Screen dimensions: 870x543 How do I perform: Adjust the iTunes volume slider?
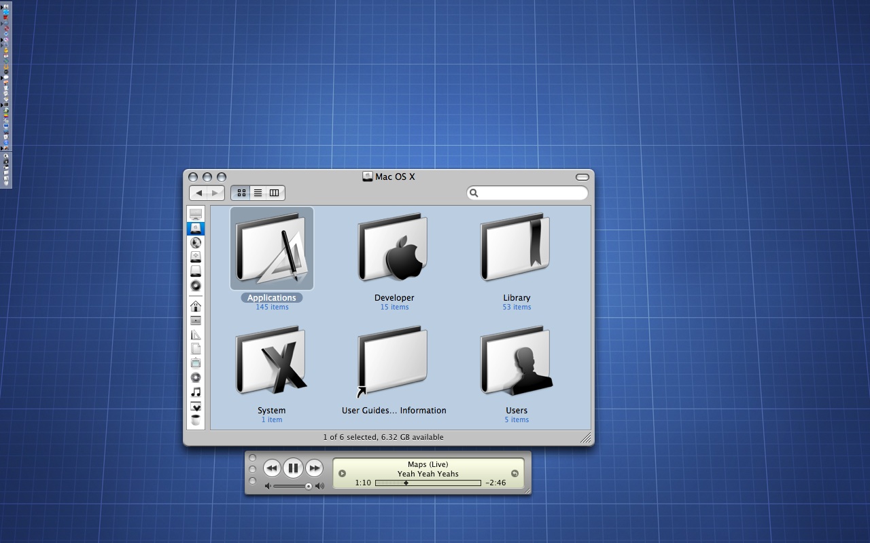293,486
